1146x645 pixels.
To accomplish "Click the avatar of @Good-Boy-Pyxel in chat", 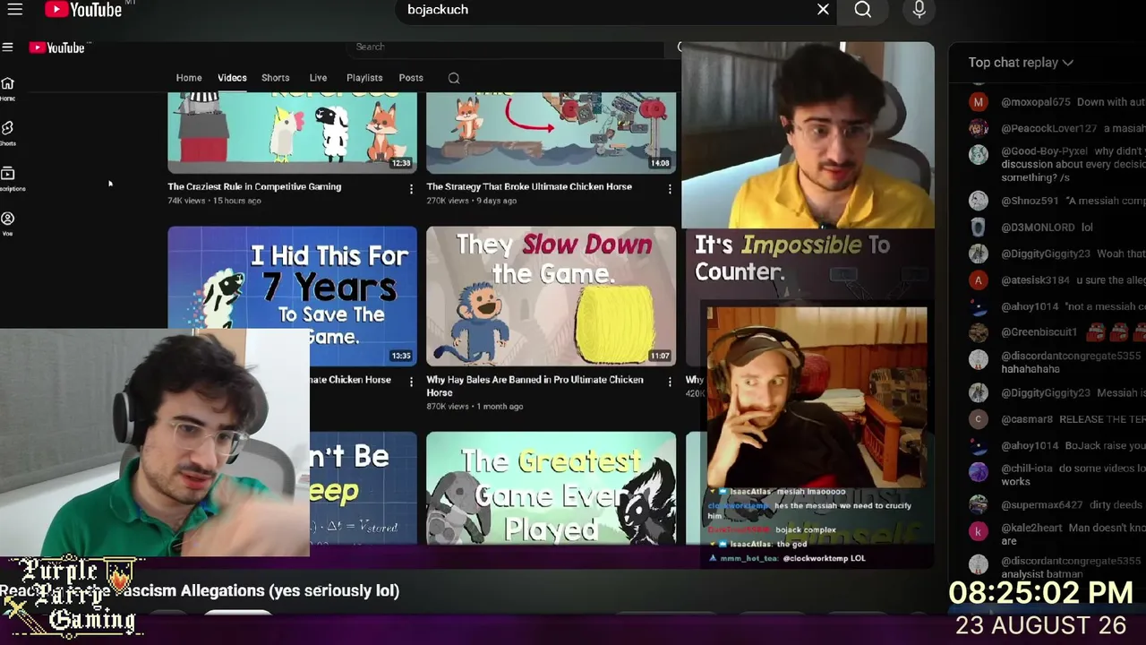I will coord(979,155).
